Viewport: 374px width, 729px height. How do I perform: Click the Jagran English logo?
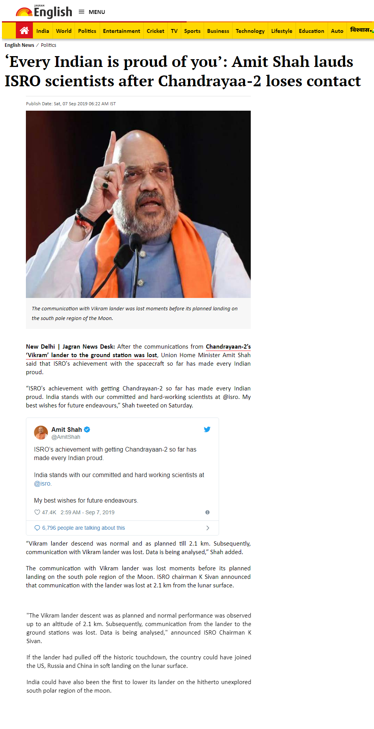coord(44,12)
